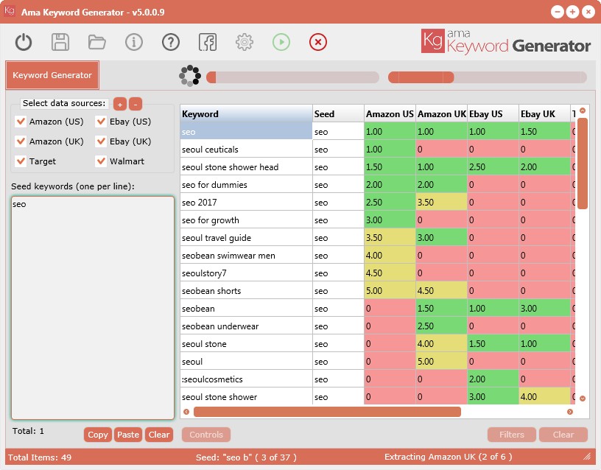Open file with the folder icon
Screen dimensions: 601x470
(97, 42)
